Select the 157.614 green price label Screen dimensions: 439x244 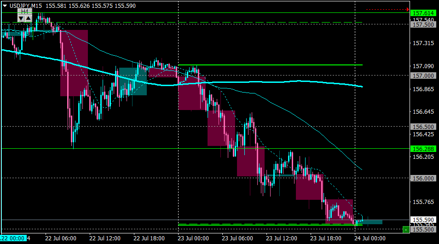tap(423, 13)
